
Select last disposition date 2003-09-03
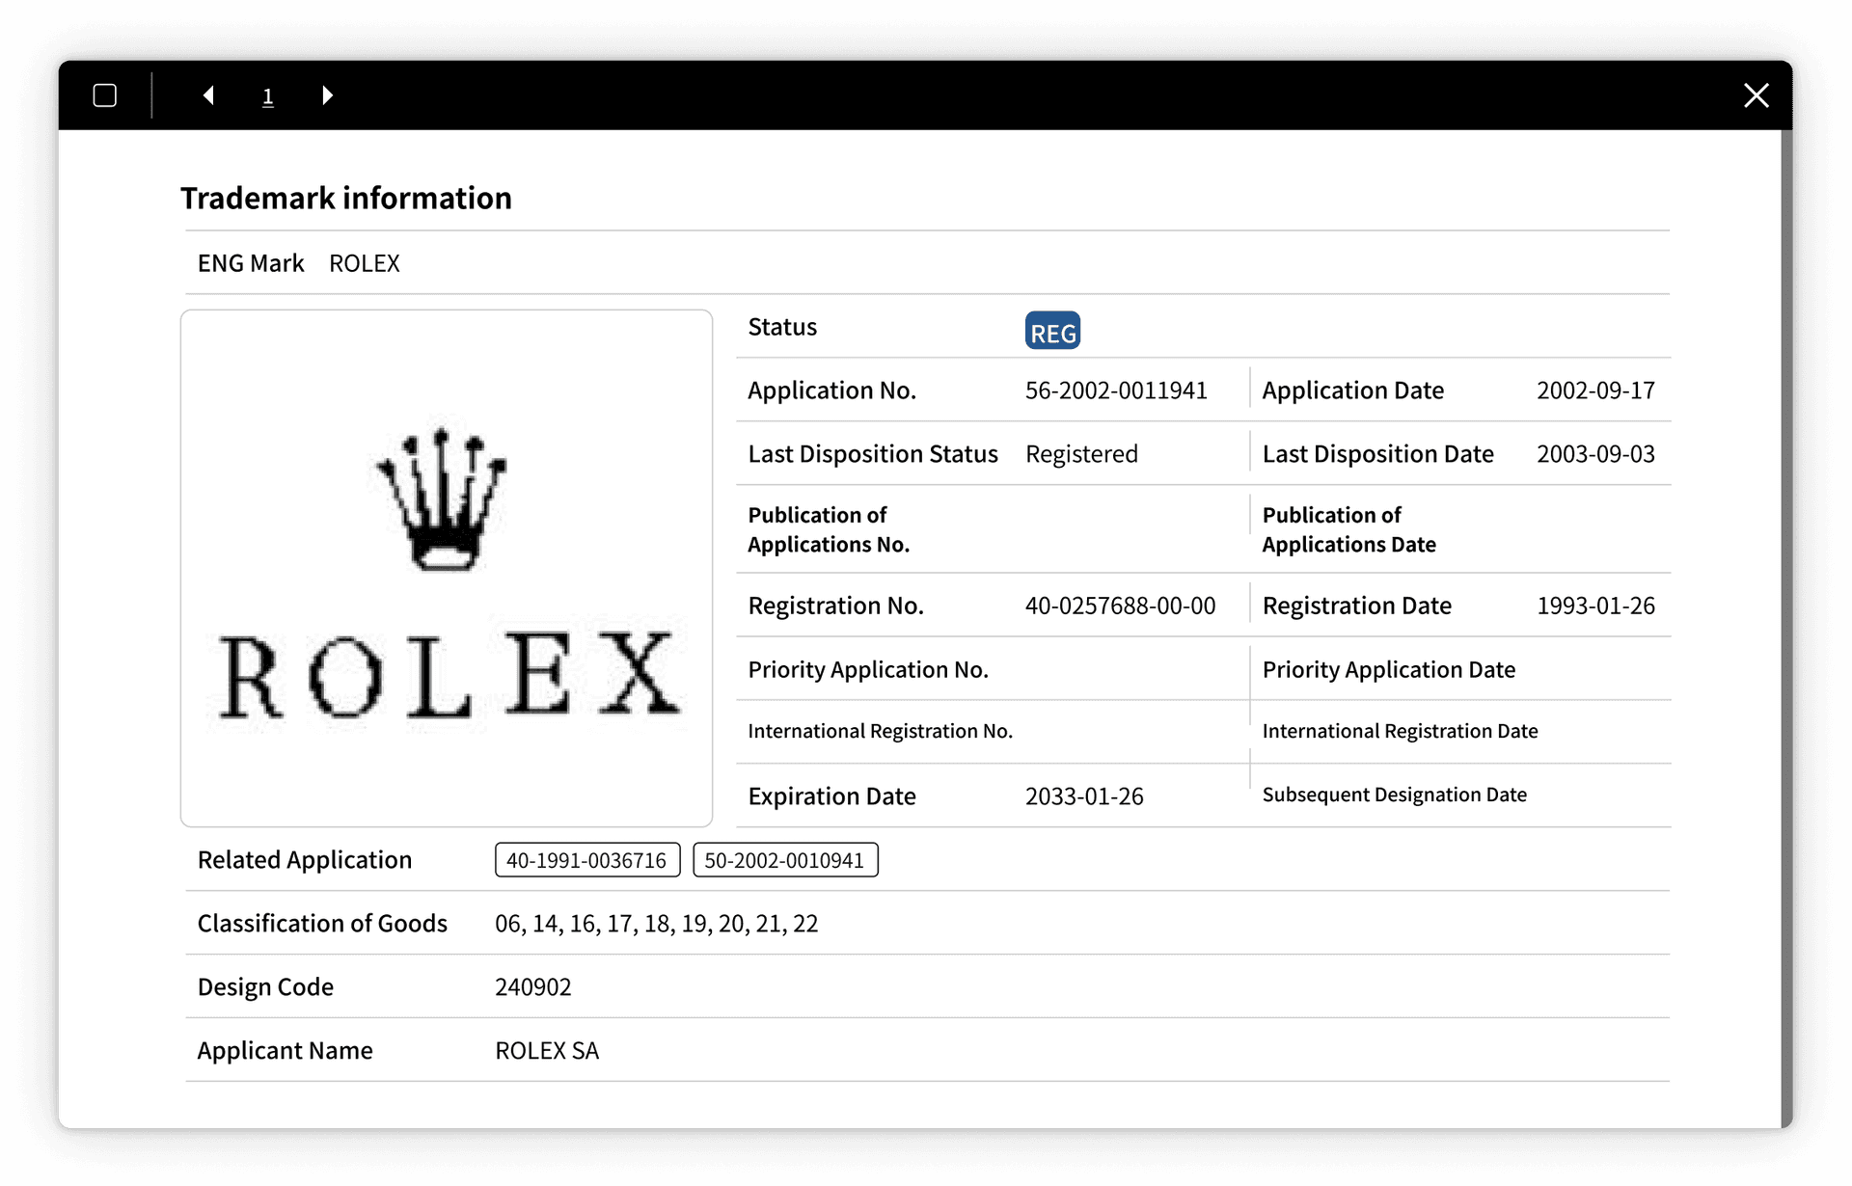(1595, 454)
